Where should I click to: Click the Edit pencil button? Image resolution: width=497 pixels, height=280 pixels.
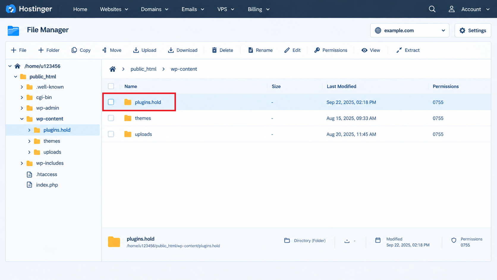[x=292, y=50]
